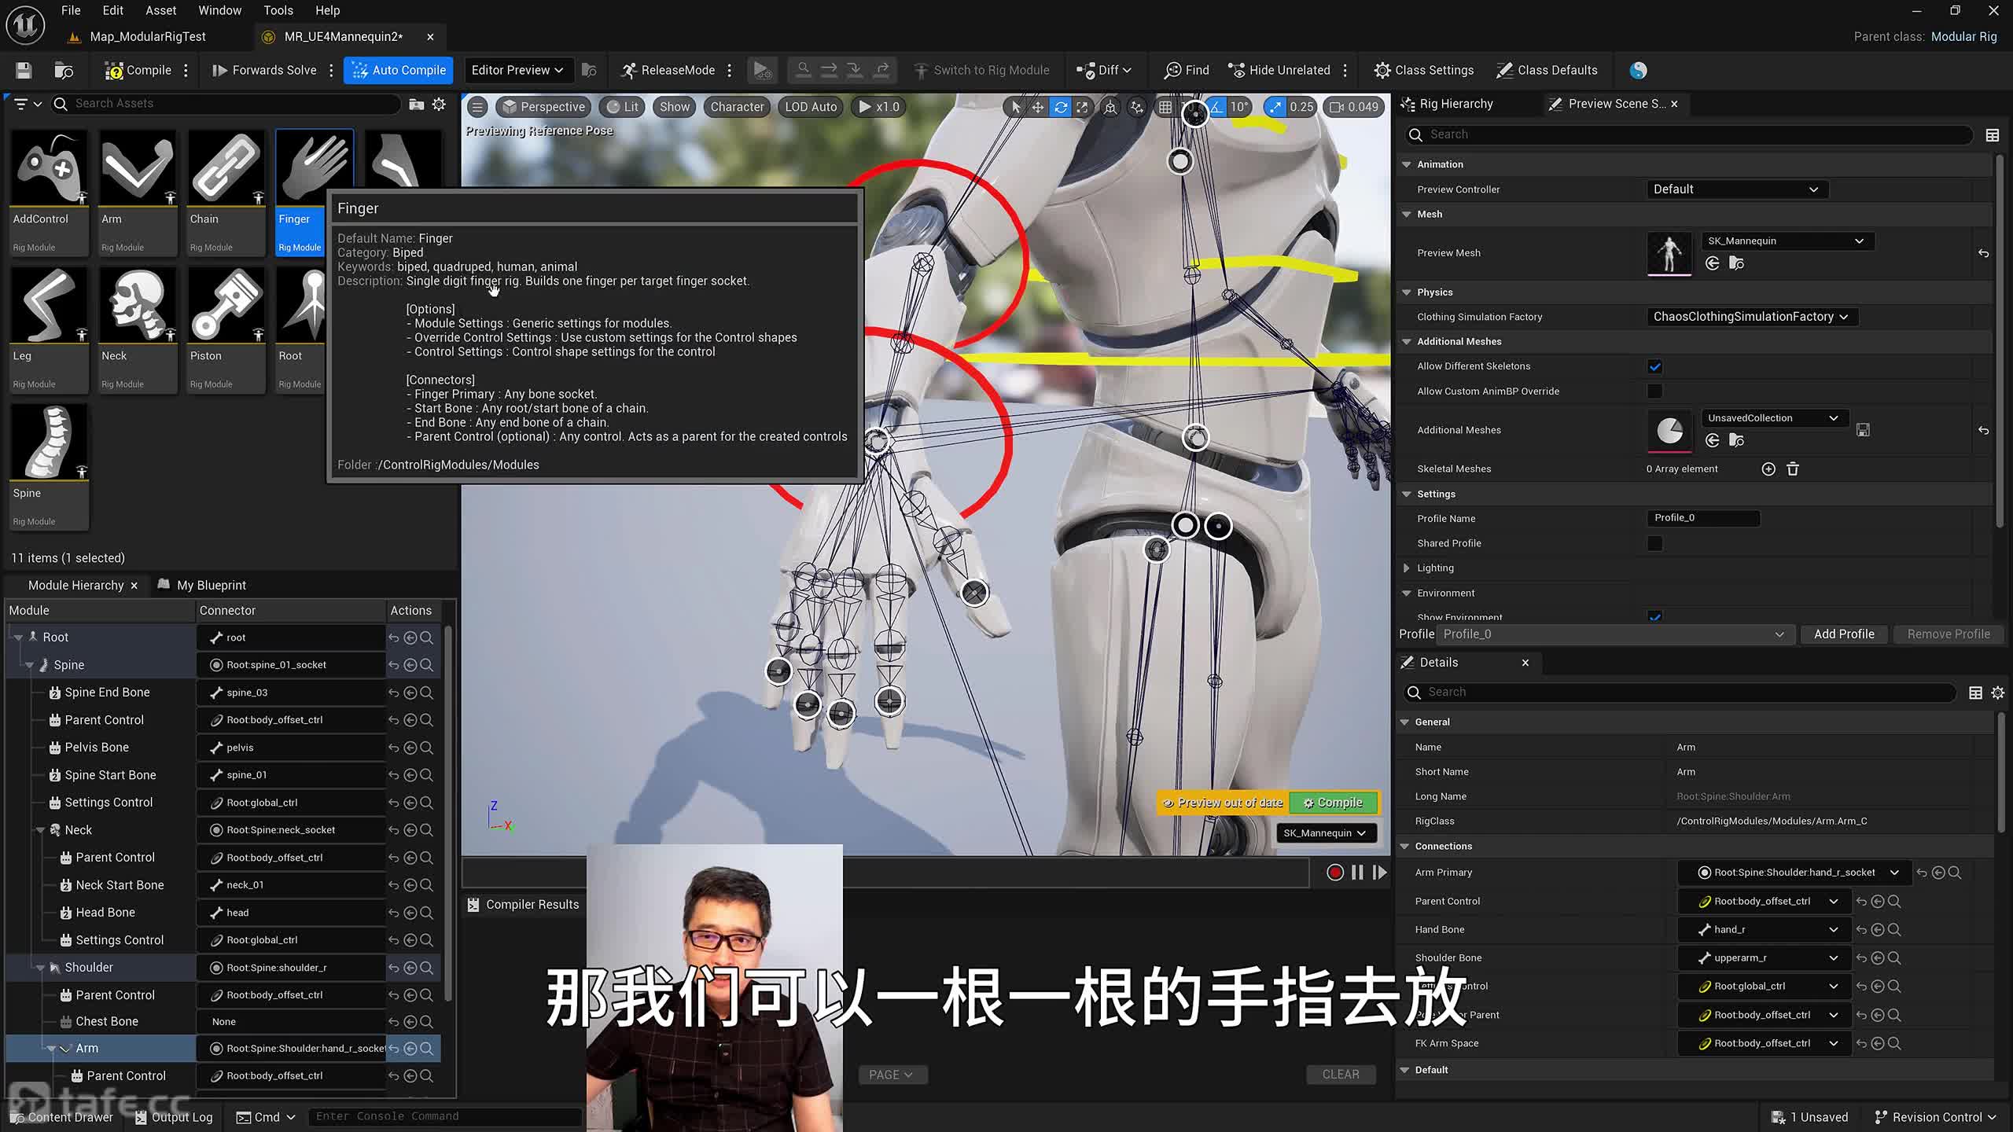
Task: Check the Shared Profile checkbox
Action: 1654,544
